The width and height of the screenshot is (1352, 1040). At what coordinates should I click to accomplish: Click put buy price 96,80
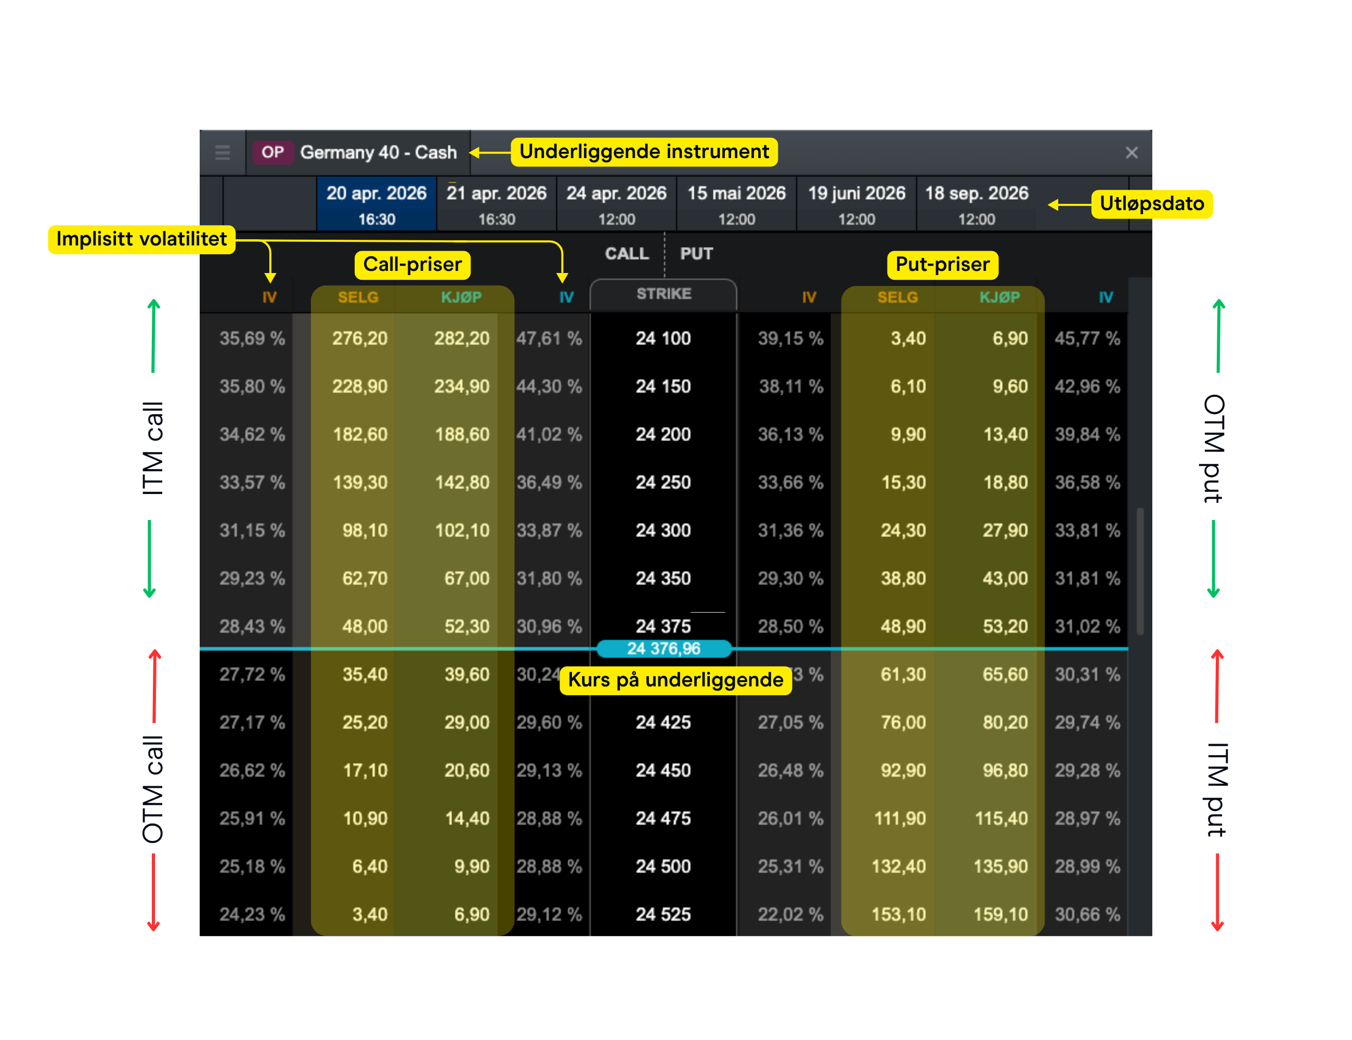tap(1005, 770)
